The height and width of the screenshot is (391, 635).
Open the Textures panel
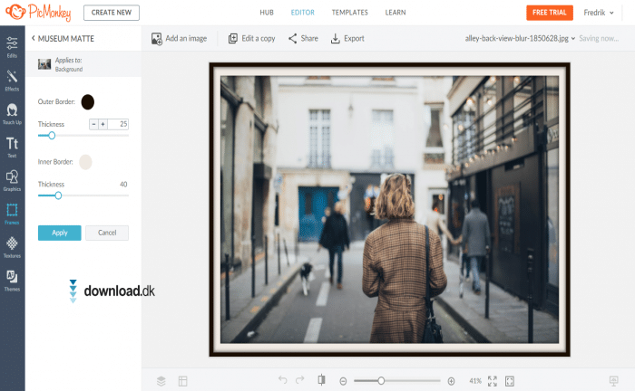(x=12, y=247)
